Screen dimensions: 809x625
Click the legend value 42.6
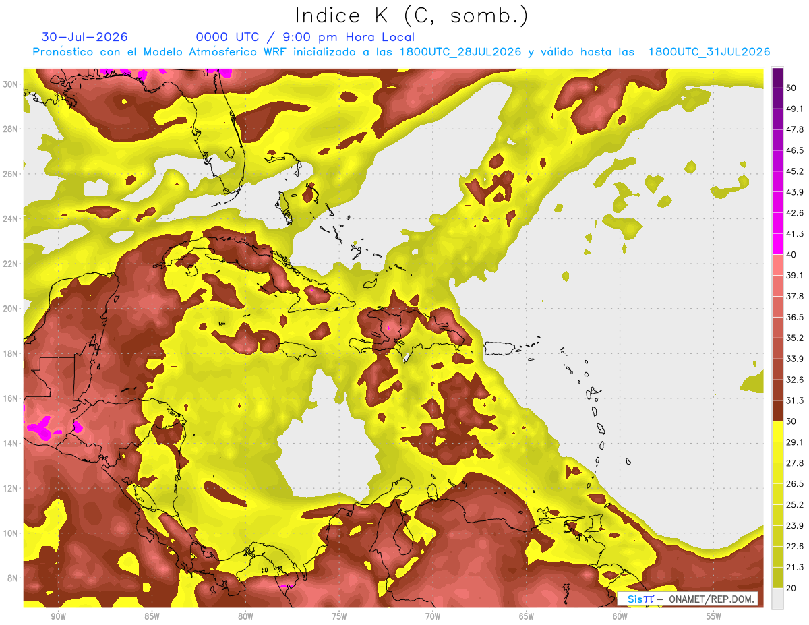click(795, 213)
